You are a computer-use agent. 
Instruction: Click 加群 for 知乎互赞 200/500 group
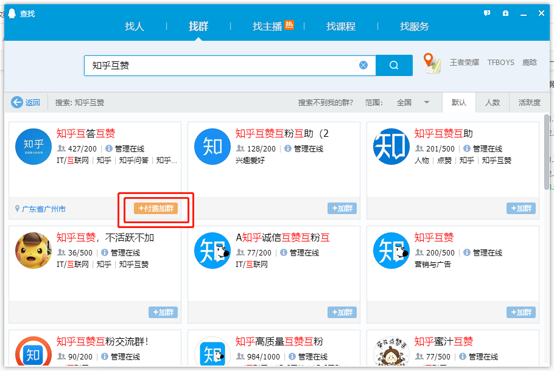pos(521,312)
